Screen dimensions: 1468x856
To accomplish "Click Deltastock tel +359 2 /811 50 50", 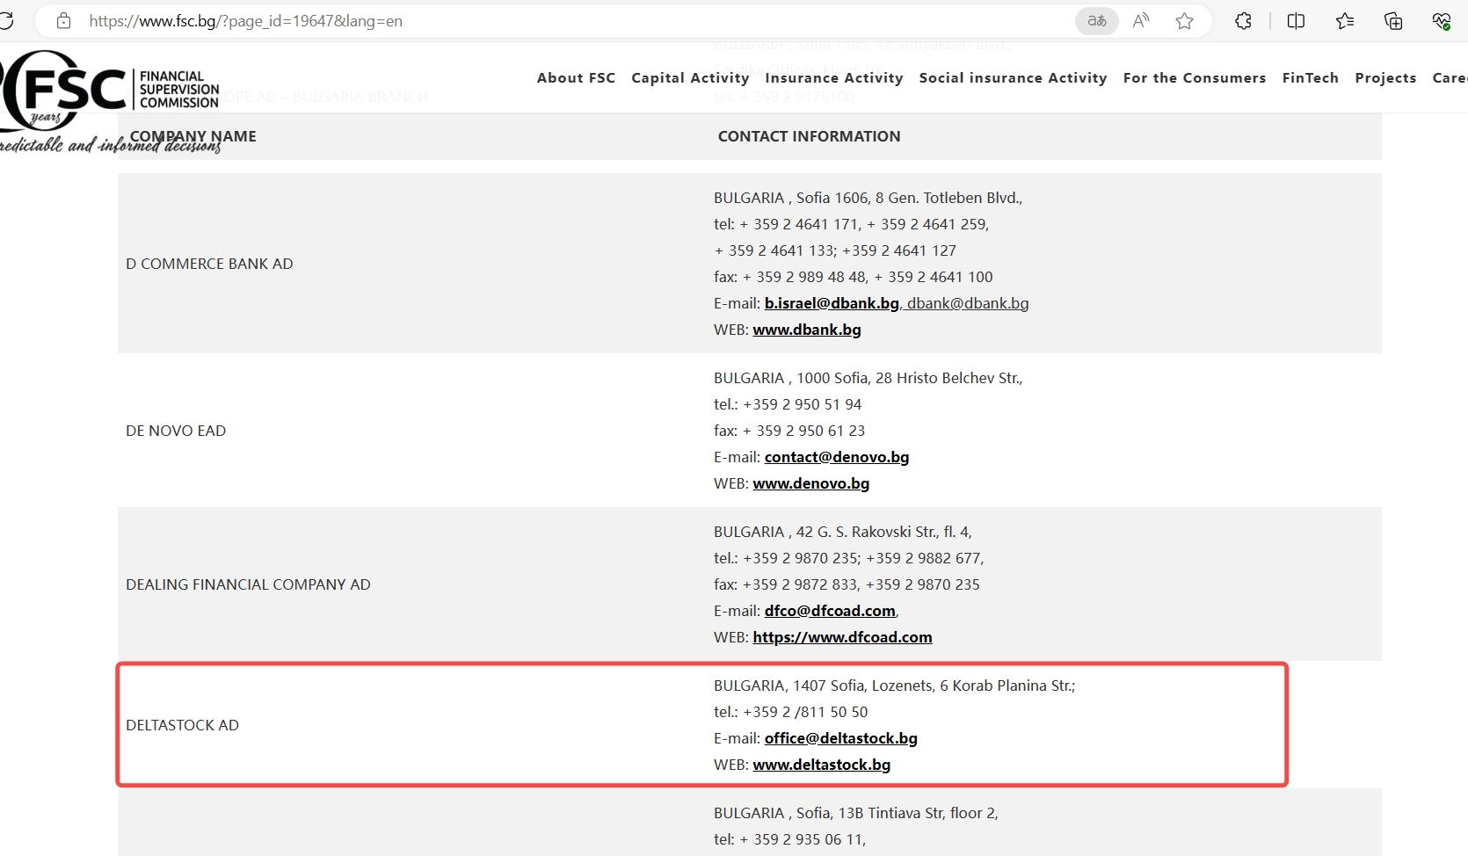I will coord(790,712).
